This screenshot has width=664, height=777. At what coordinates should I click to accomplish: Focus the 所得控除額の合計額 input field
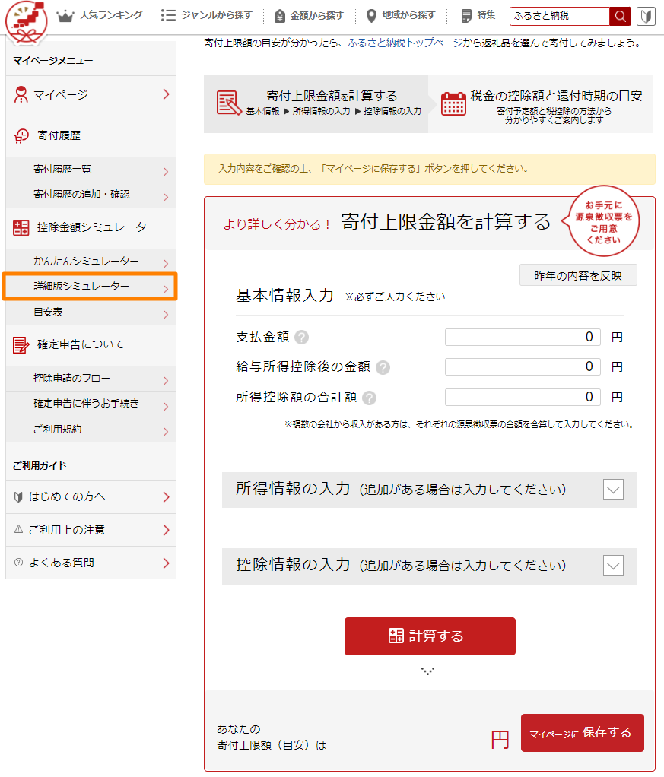click(x=523, y=398)
